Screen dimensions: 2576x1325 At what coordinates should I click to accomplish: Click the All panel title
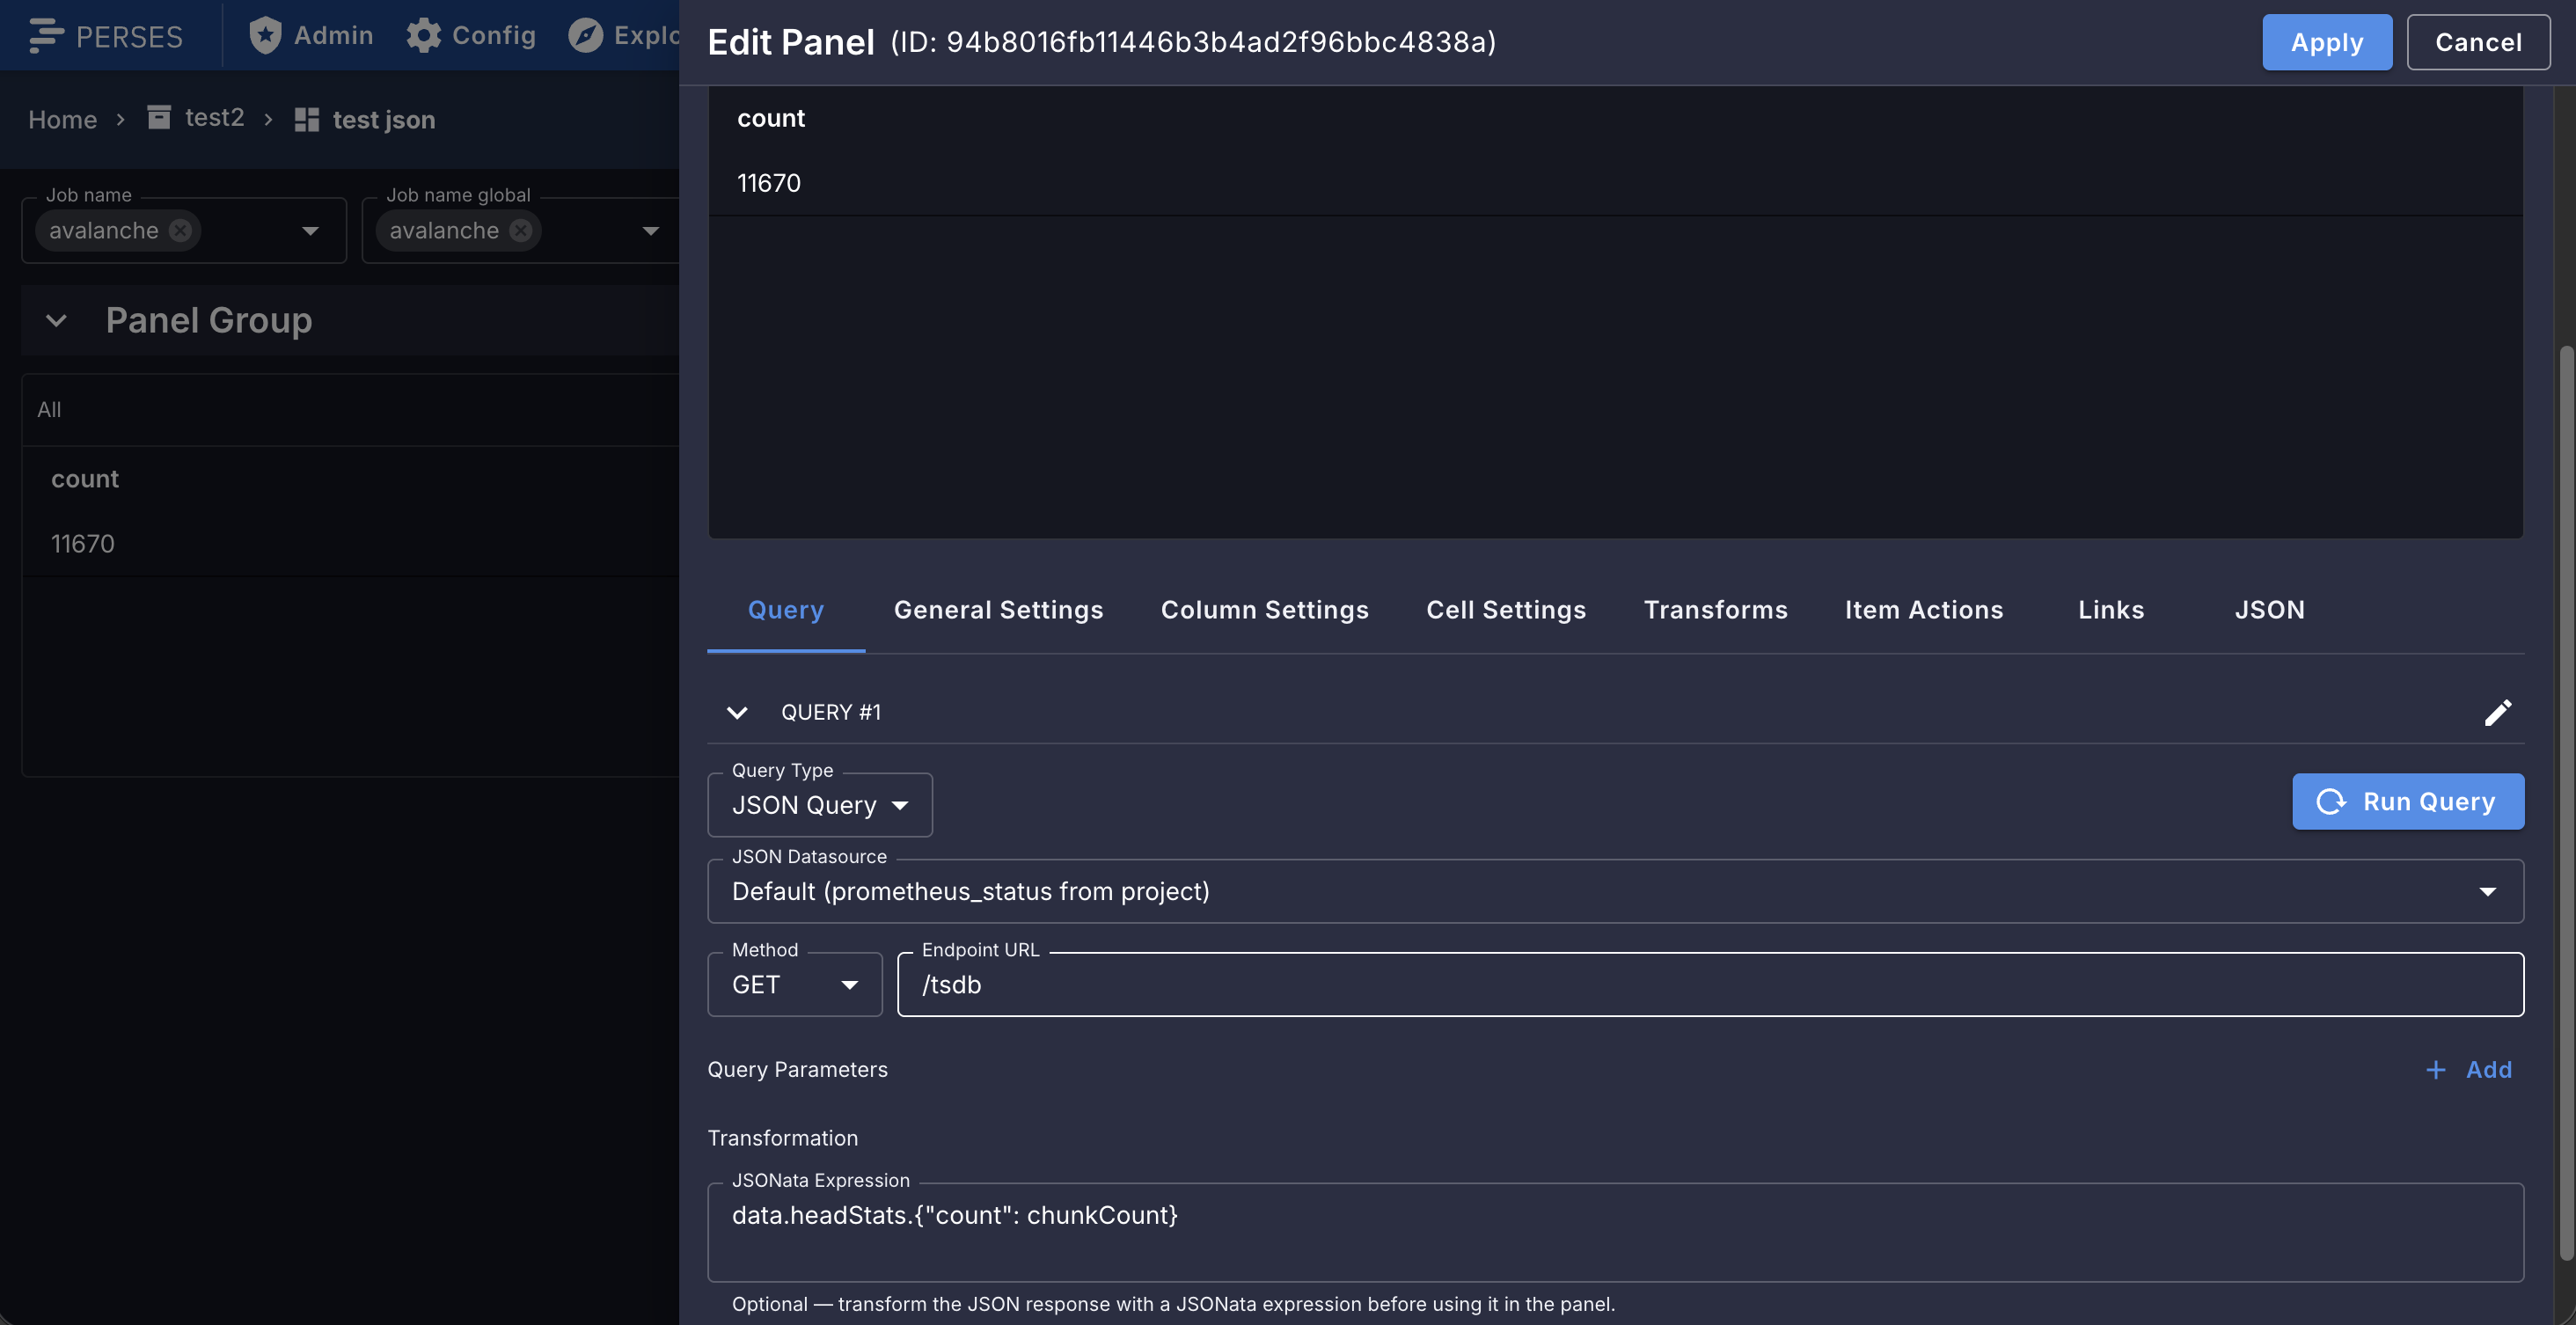49,409
